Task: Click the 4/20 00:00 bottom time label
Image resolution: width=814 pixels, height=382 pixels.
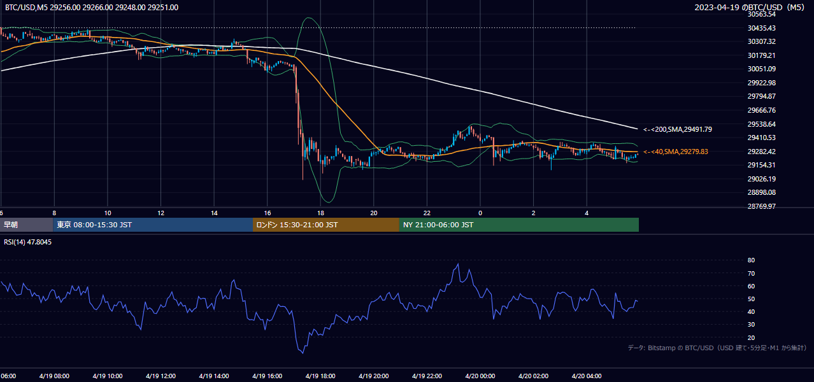Action: click(x=480, y=376)
